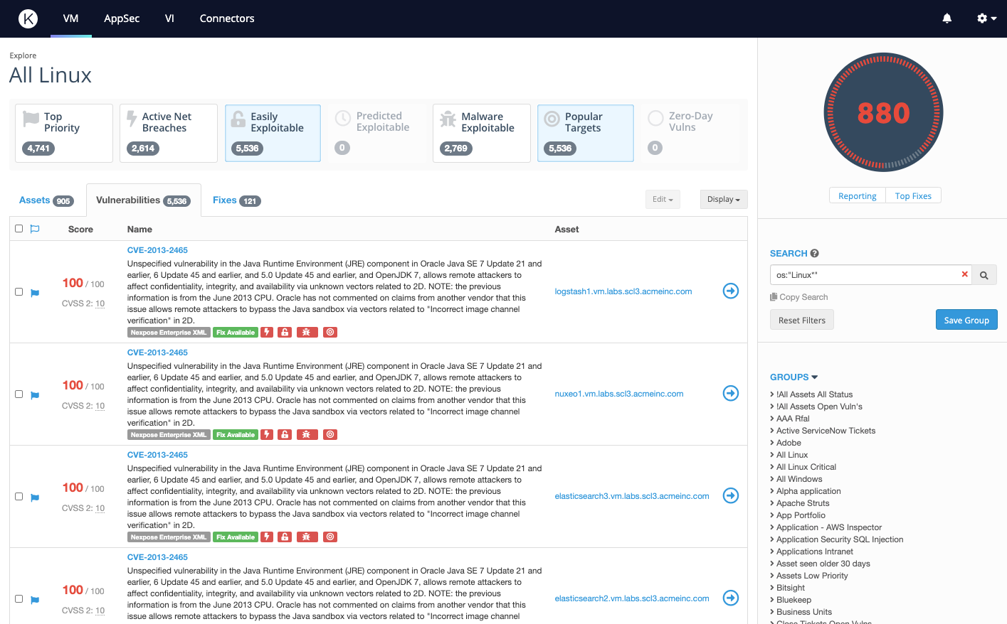The image size is (1007, 624).
Task: Open the AppSec section in the top navigation
Action: coord(121,18)
